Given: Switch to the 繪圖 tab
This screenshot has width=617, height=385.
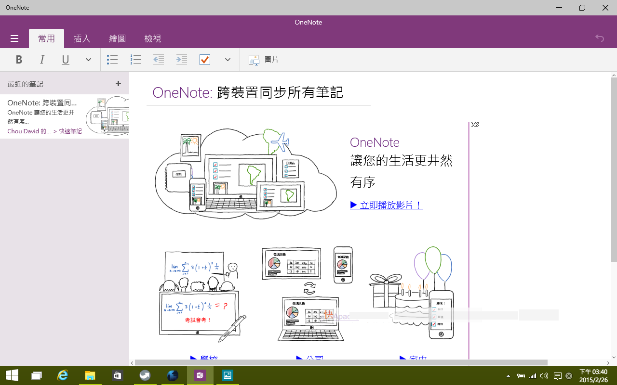Looking at the screenshot, I should pyautogui.click(x=118, y=39).
